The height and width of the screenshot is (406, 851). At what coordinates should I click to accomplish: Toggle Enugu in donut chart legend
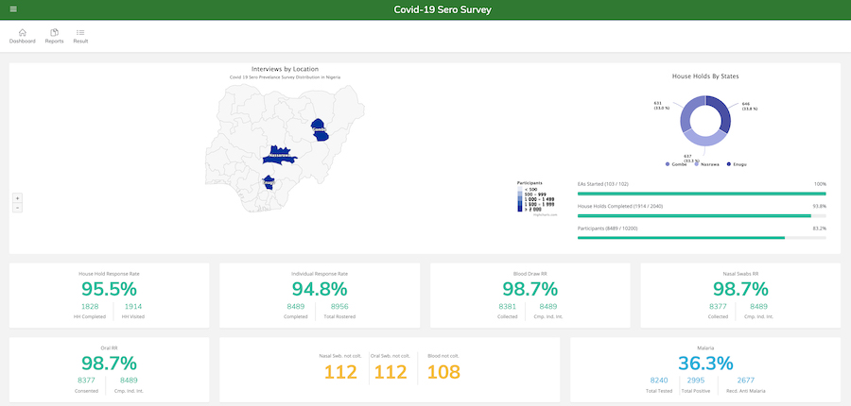(x=737, y=164)
